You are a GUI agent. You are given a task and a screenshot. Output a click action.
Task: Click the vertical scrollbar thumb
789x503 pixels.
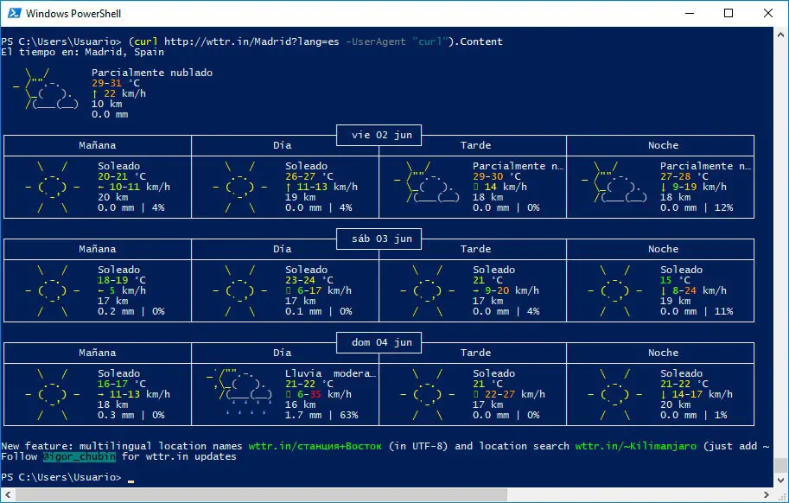[x=780, y=465]
